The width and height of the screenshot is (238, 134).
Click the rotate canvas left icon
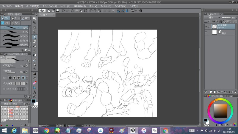coord(91,11)
